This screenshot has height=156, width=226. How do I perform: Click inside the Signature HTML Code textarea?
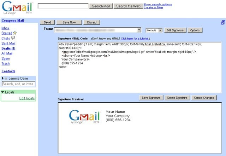point(140,67)
